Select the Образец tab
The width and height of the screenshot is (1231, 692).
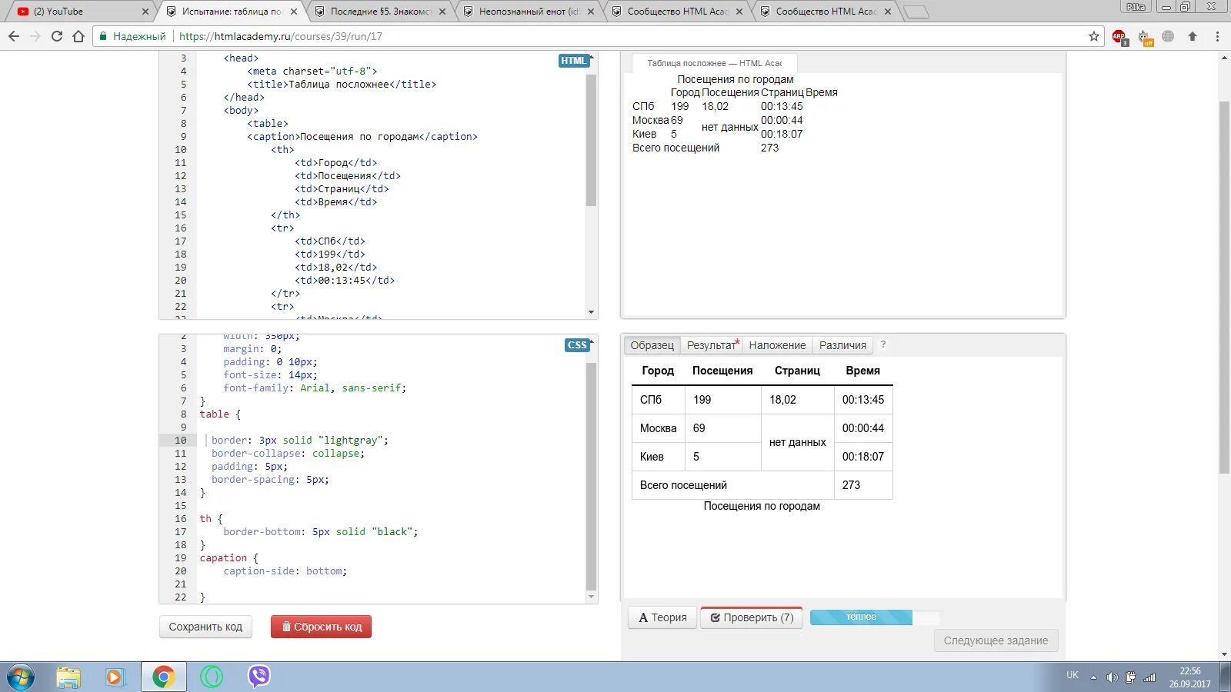652,345
